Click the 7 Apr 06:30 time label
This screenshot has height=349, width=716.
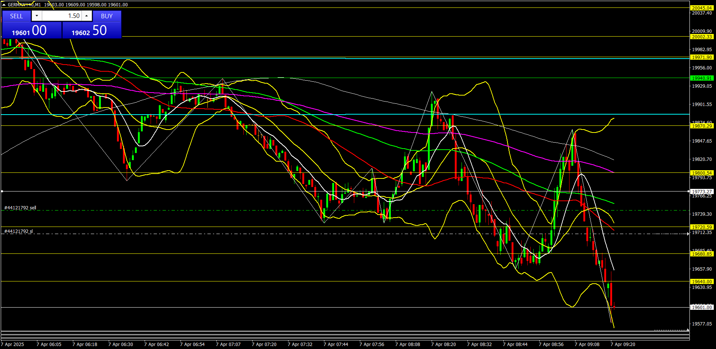[120, 345]
